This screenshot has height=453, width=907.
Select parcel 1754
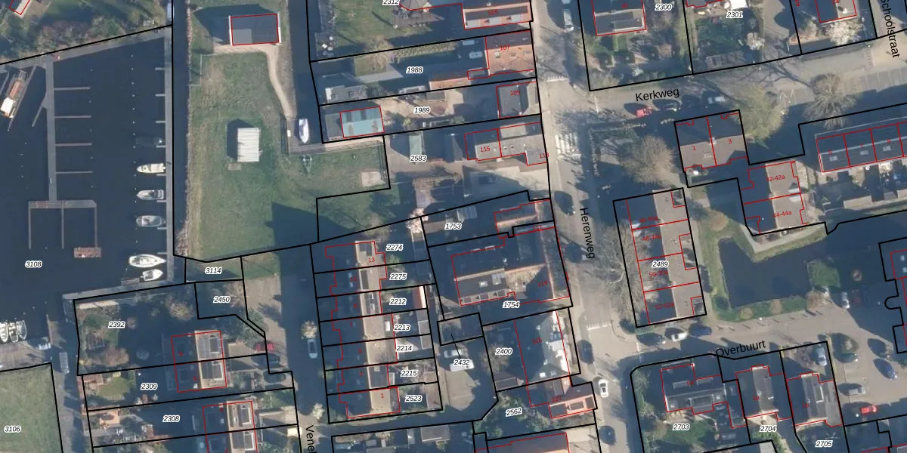point(511,304)
